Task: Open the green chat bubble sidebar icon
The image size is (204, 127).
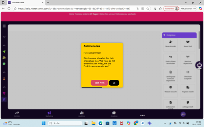Action: pos(4,64)
